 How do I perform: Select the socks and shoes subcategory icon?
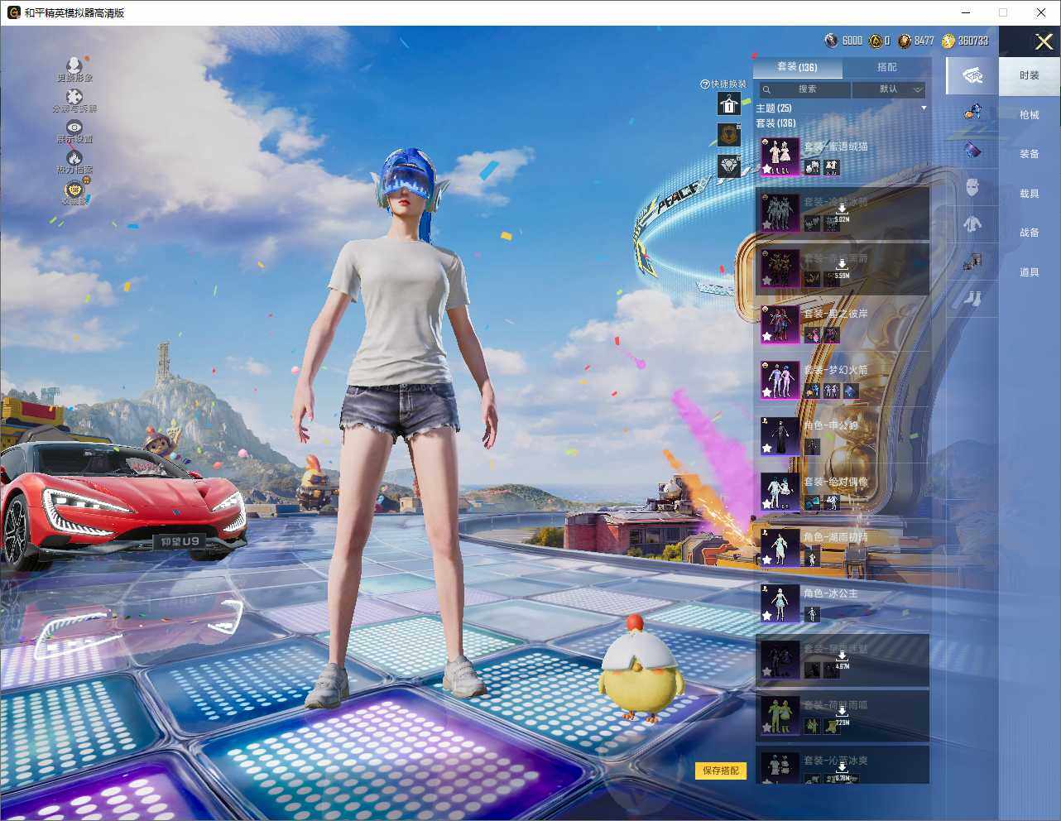972,299
